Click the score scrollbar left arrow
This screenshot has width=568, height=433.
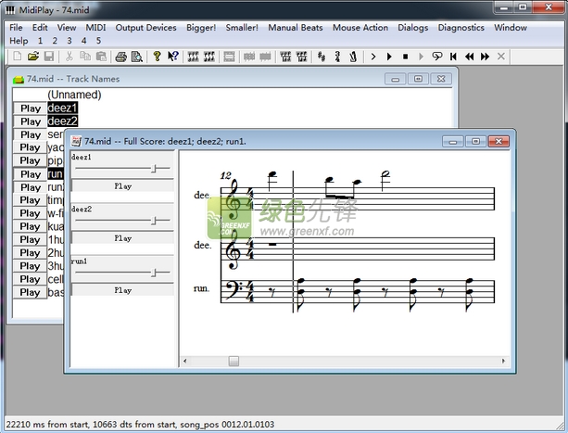click(185, 361)
